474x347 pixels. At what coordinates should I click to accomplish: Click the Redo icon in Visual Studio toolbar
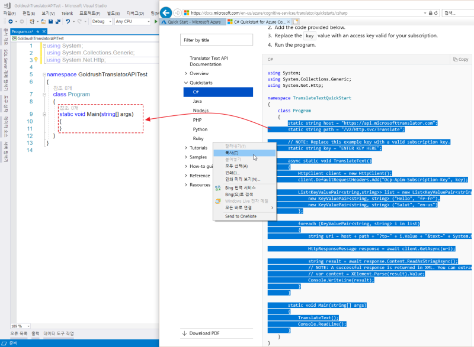click(x=80, y=21)
